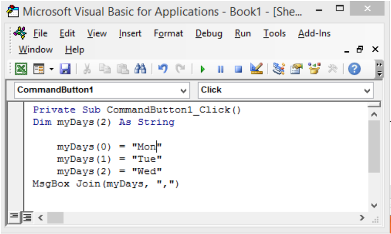Click the vertical scrollbar down arrow
The height and width of the screenshot is (234, 391).
tap(375, 205)
